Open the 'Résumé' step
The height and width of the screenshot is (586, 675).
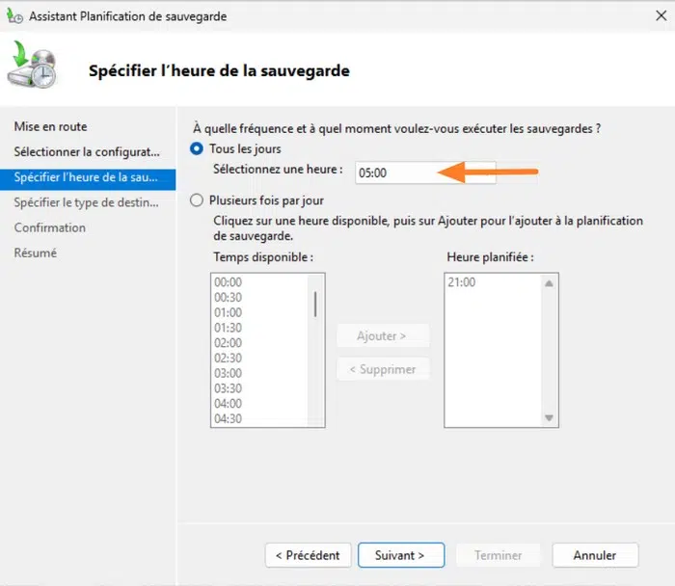[36, 253]
